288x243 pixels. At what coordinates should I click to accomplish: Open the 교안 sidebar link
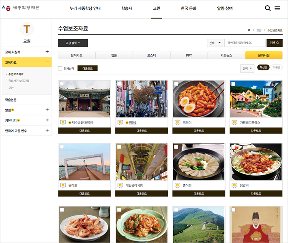tap(11, 87)
